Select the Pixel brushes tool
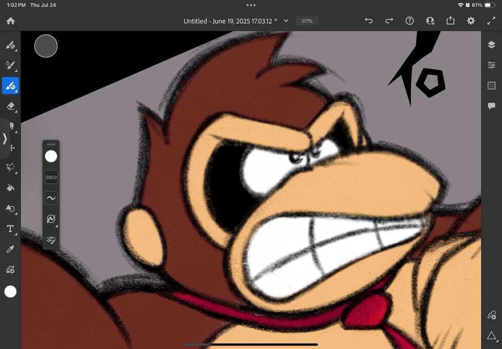Screen dimensions: 502x349 (10, 45)
